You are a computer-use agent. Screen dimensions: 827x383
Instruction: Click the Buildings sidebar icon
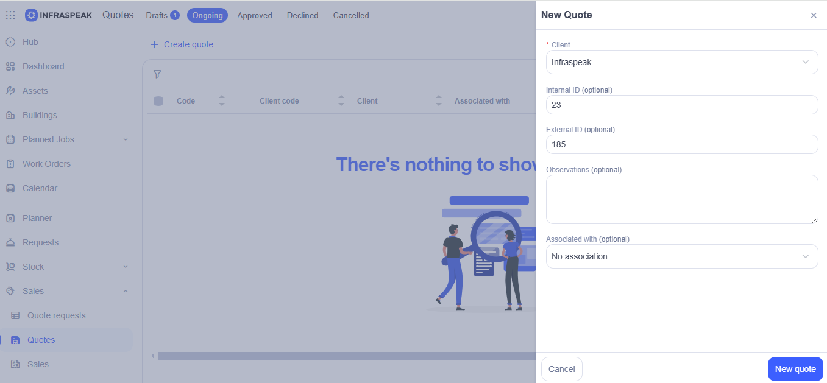(x=10, y=115)
